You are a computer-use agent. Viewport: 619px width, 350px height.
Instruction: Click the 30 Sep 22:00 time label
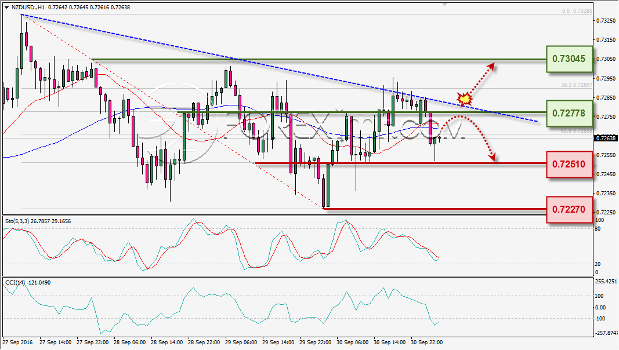[427, 342]
